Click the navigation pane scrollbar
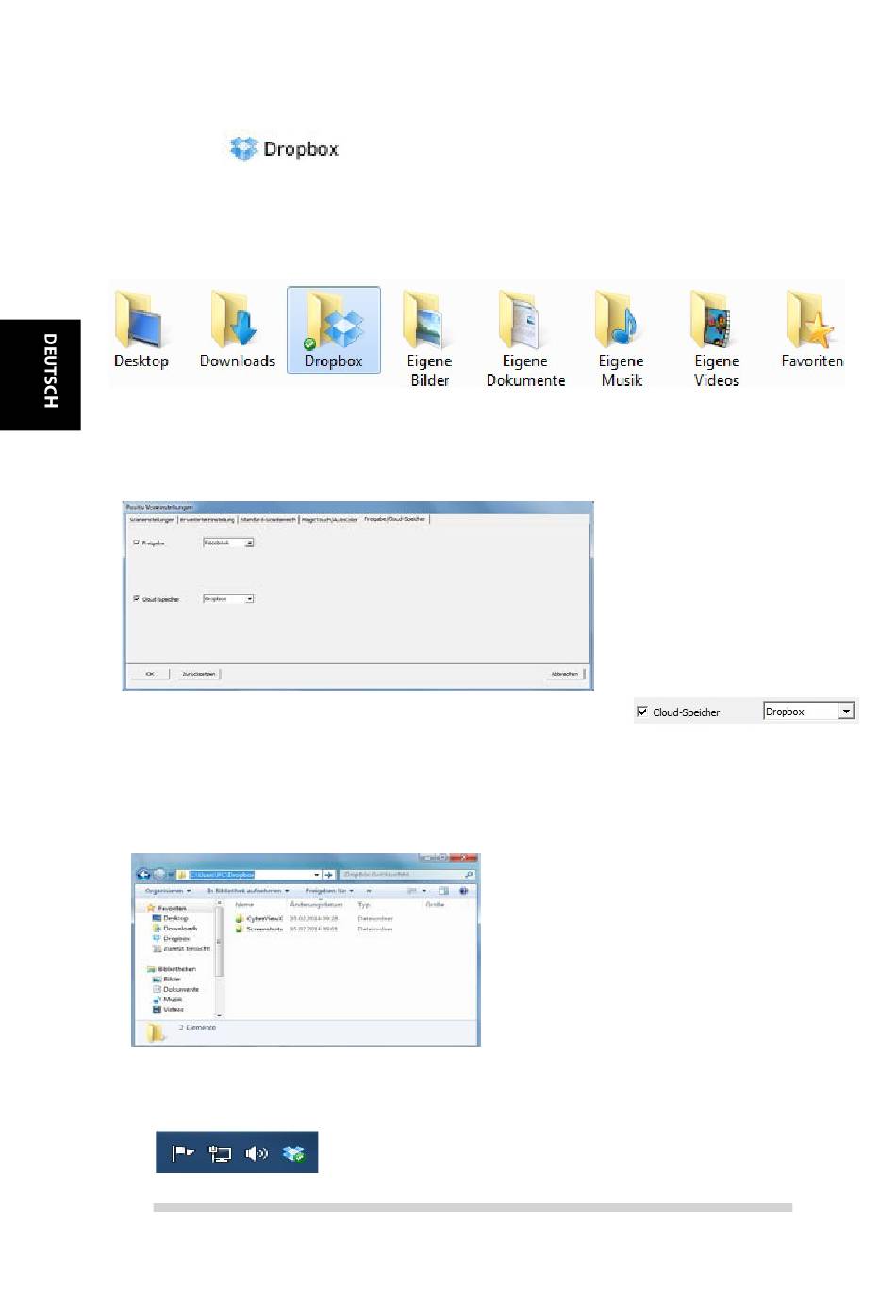 coord(220,959)
